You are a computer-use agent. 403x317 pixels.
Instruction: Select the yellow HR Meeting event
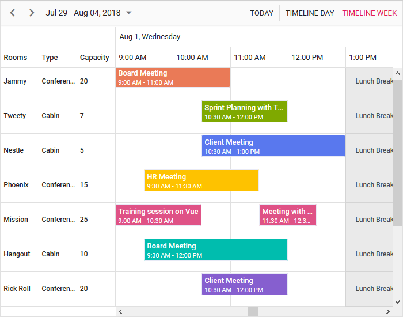coord(201,181)
